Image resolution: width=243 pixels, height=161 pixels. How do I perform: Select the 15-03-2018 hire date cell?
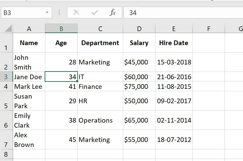click(x=174, y=62)
